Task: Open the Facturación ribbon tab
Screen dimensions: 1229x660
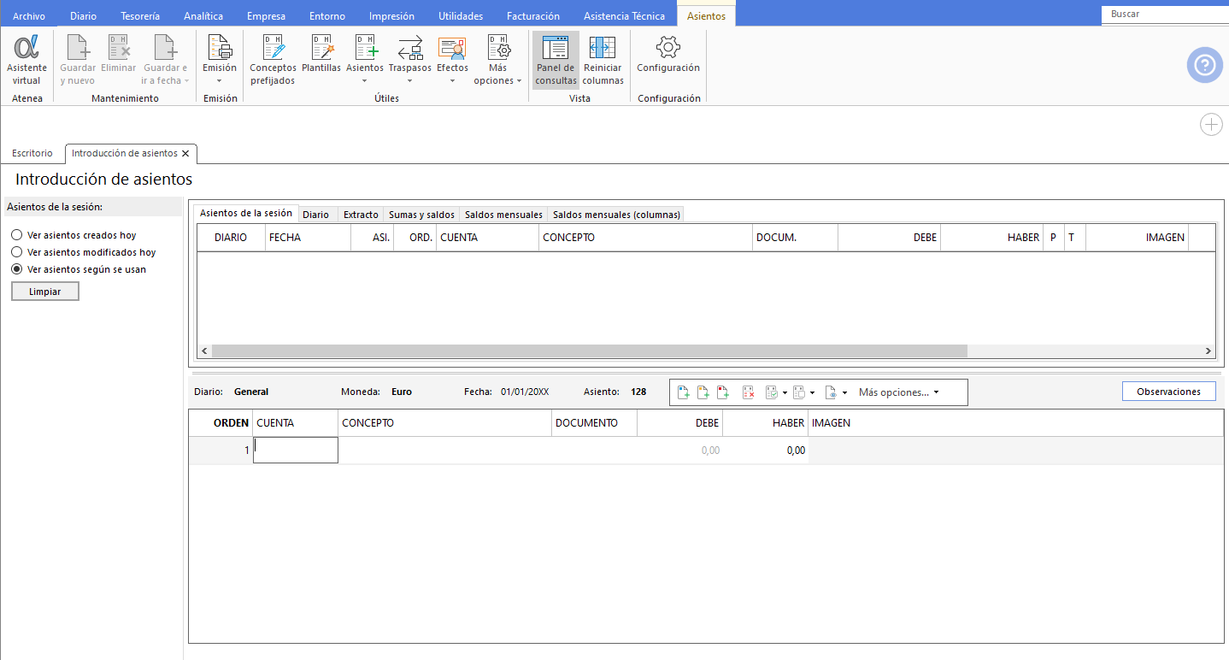Action: click(533, 15)
